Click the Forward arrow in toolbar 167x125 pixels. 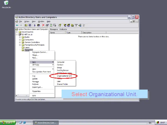(x=21, y=25)
